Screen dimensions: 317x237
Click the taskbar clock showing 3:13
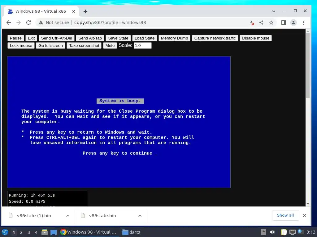311,232
